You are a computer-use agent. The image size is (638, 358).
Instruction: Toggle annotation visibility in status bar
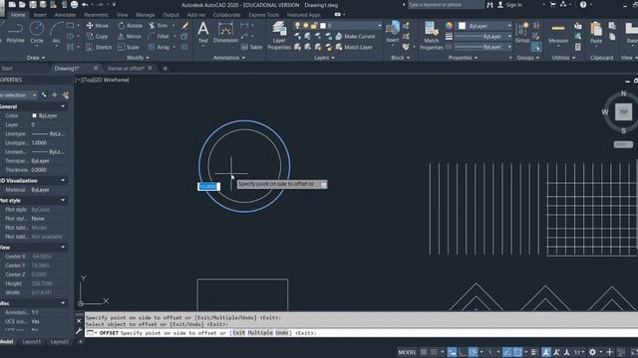[x=546, y=352]
